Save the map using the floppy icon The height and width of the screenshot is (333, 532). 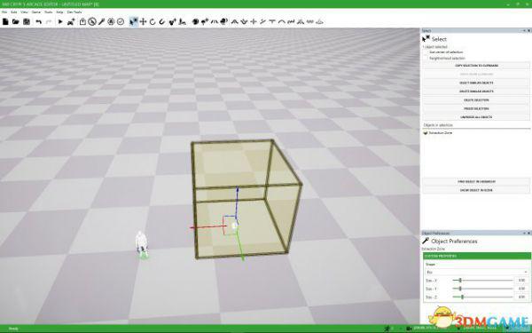pyautogui.click(x=27, y=21)
